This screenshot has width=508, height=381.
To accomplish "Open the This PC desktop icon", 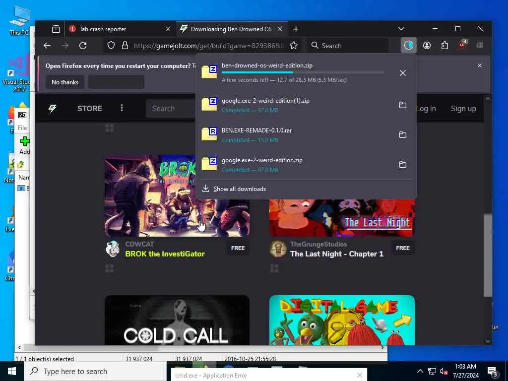I will pyautogui.click(x=19, y=21).
